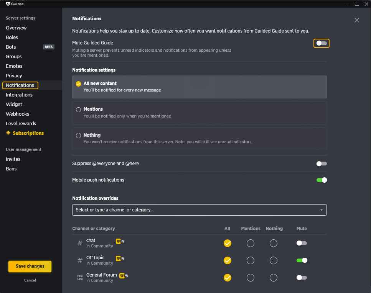Go to Webhooks settings
The width and height of the screenshot is (371, 293).
18,114
